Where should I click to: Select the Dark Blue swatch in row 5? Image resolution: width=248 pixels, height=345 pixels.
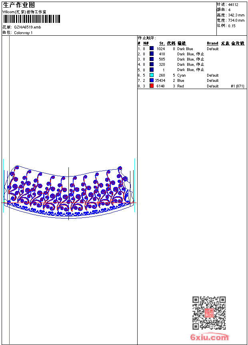152,69
